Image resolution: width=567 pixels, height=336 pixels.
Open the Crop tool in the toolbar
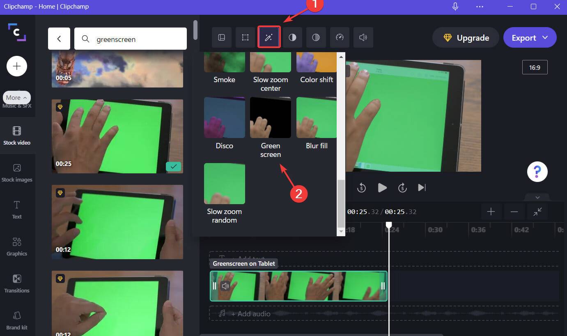pyautogui.click(x=245, y=37)
